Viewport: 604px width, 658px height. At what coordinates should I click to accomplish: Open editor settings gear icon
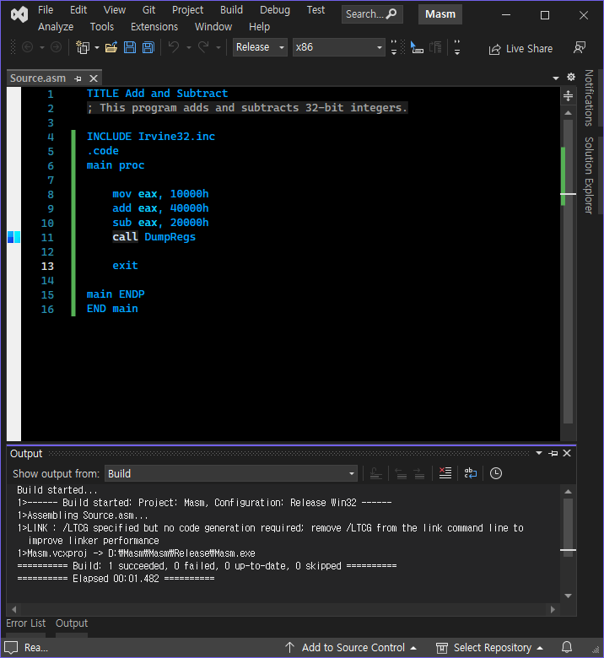coord(571,77)
